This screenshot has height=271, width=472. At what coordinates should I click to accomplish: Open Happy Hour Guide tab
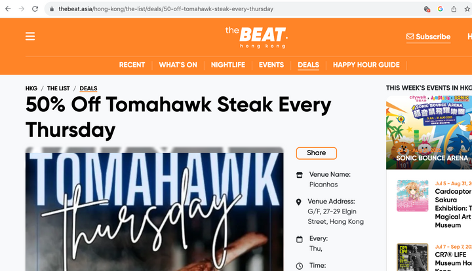click(x=366, y=65)
